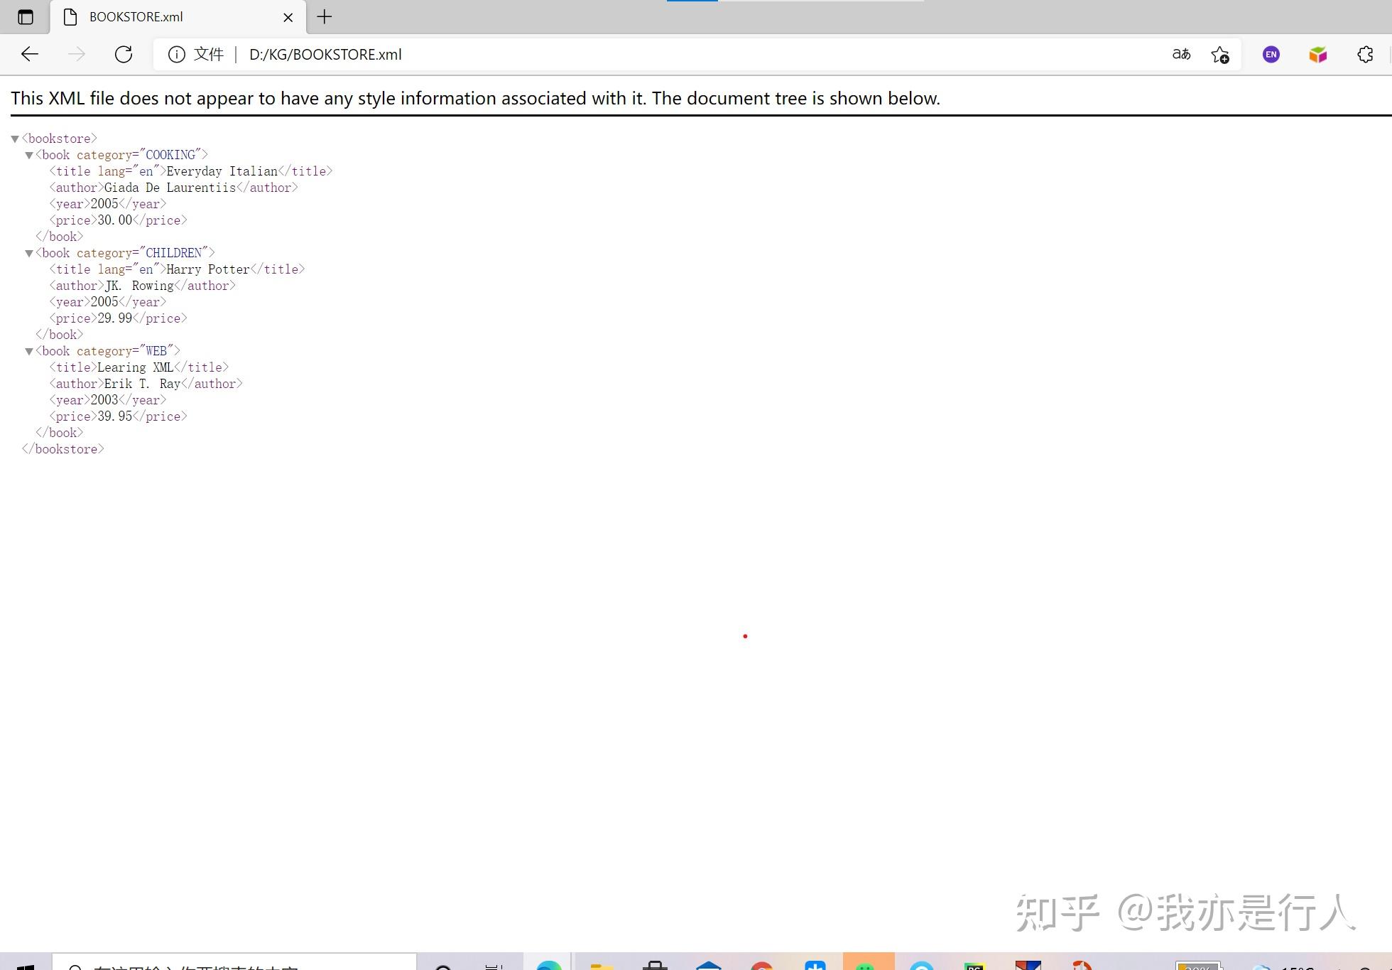Close the BOOKSTORE.xml tab
This screenshot has height=970, width=1392.
click(x=288, y=17)
